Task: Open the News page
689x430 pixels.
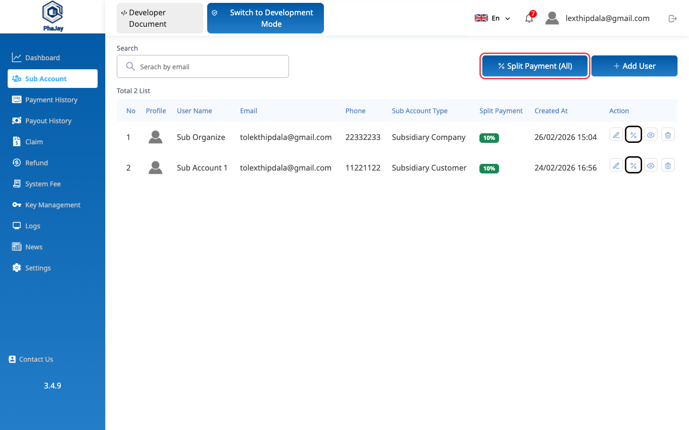Action: point(53,247)
